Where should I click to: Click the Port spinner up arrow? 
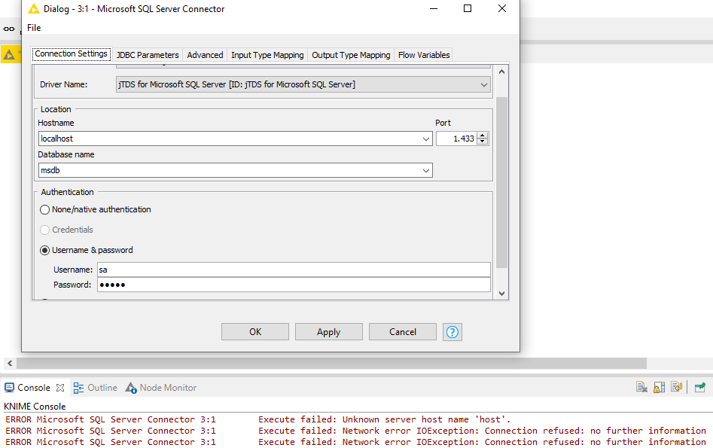coord(483,136)
